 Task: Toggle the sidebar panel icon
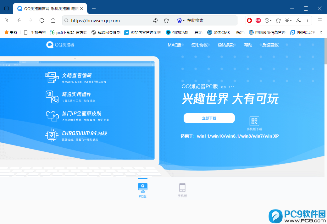[x=7, y=8]
